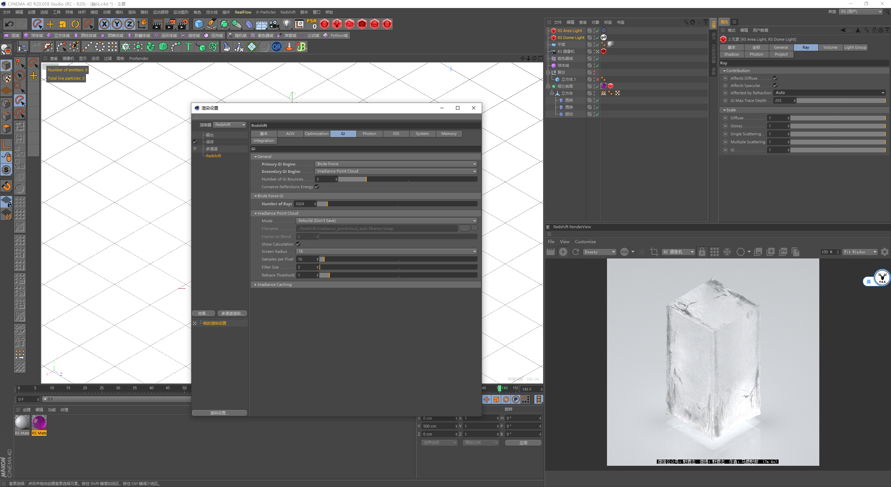Start Redshift RenderView render play button
This screenshot has height=487, width=891.
click(563, 252)
